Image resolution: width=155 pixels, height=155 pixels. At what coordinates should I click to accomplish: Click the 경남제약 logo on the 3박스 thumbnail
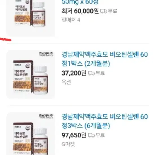pos(46,116)
